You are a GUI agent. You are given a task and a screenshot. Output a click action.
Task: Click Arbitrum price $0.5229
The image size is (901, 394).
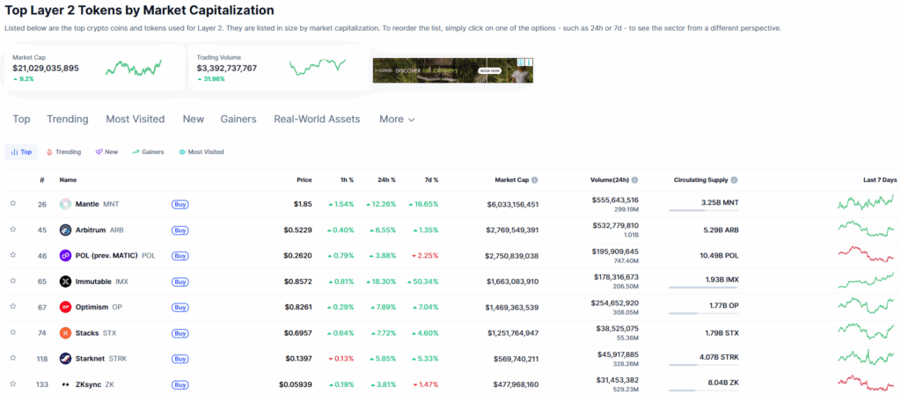point(297,230)
